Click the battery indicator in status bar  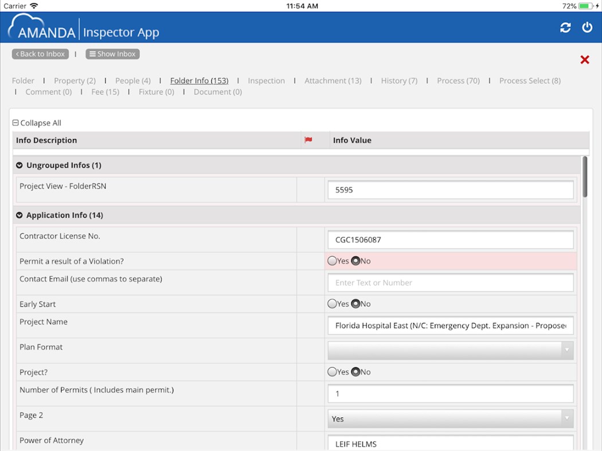586,6
